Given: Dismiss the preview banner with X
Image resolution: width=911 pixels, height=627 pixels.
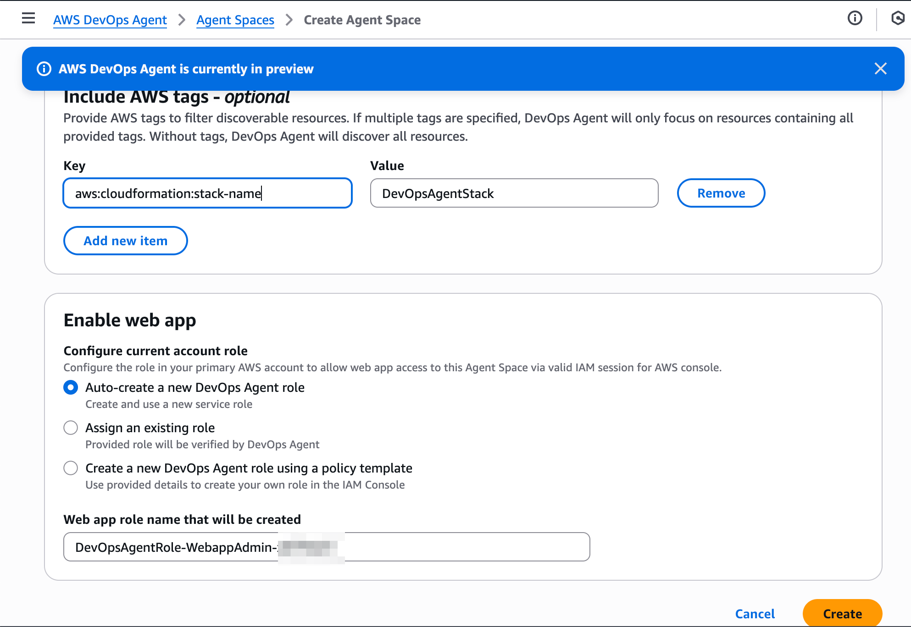Looking at the screenshot, I should 880,69.
